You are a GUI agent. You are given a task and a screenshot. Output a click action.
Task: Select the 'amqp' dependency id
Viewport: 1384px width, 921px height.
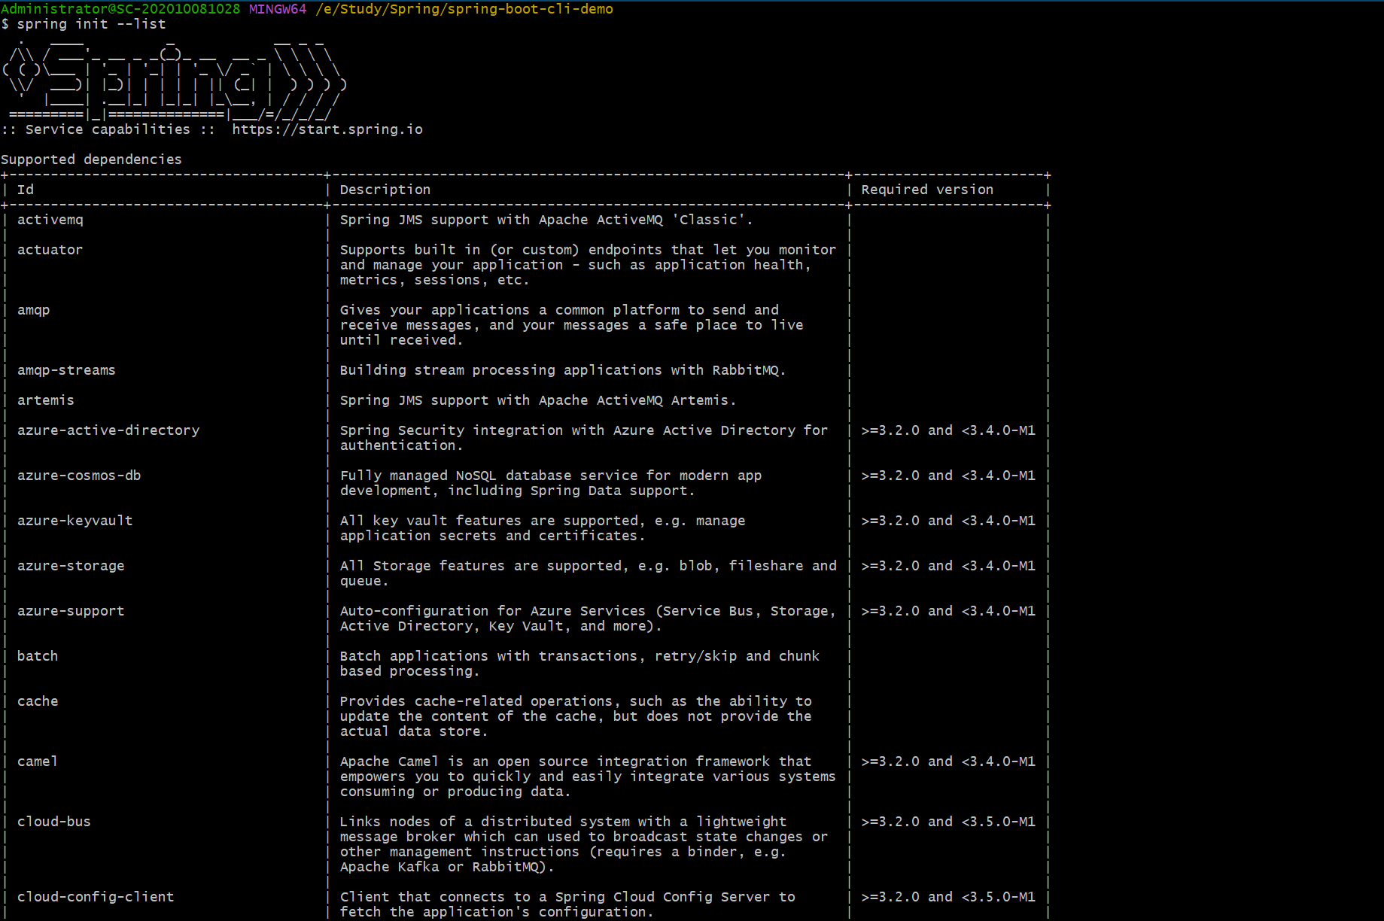tap(34, 310)
